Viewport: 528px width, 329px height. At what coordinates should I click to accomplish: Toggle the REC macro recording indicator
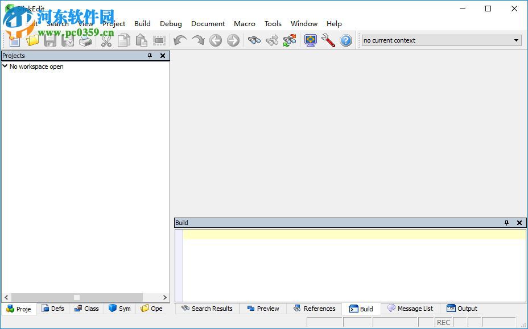(443, 322)
